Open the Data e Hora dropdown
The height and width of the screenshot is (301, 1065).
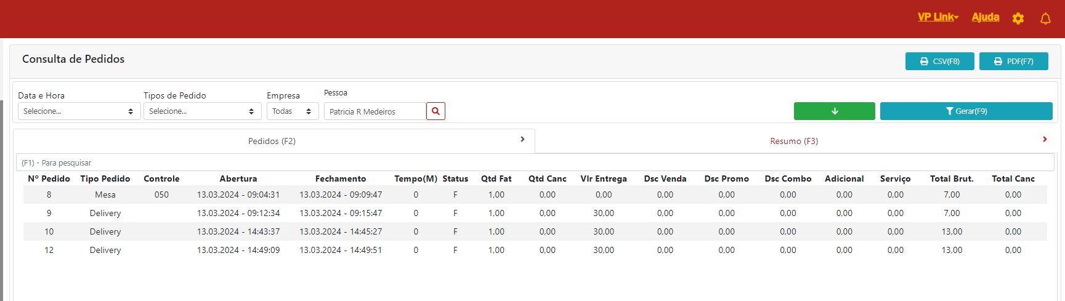point(78,111)
